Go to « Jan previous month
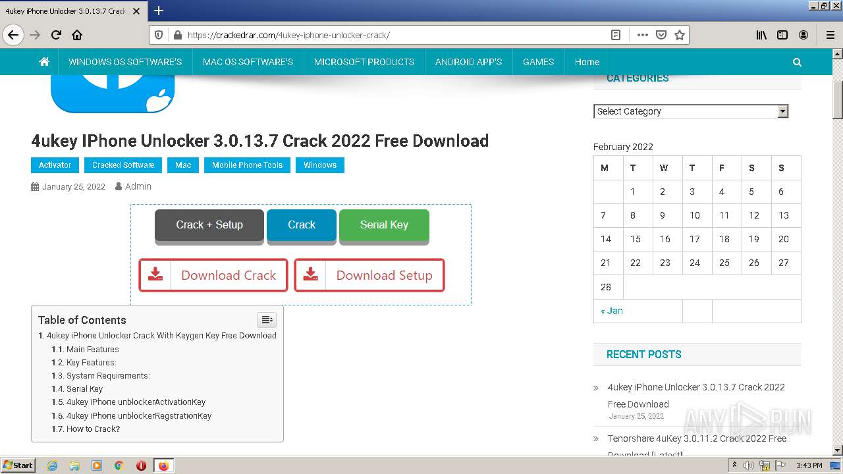 pos(612,311)
